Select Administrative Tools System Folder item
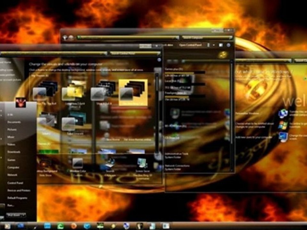307x230 pixels. coord(177,156)
